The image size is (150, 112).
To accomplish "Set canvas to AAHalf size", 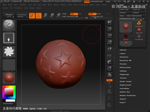I will [109, 42].
